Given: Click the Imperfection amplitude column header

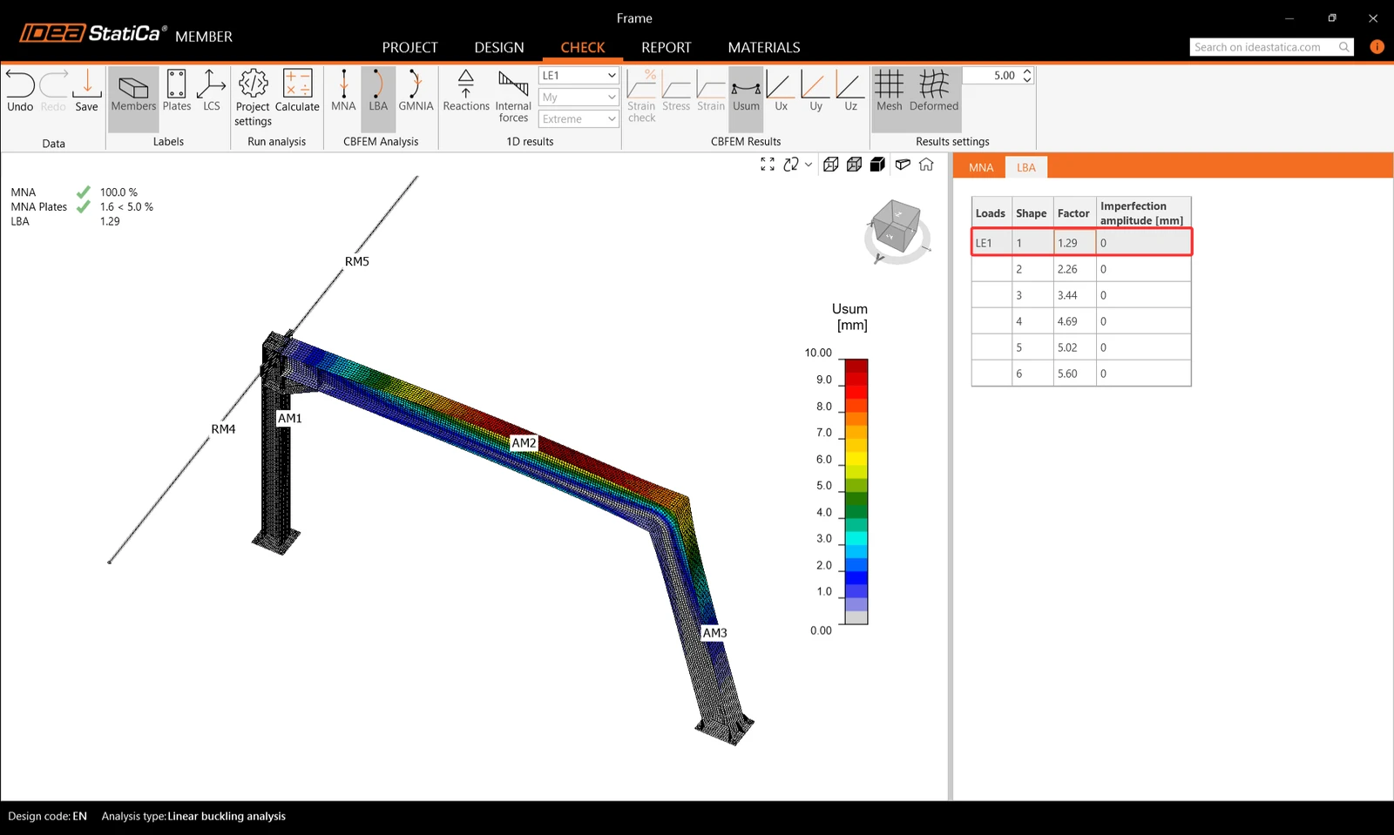Looking at the screenshot, I should click(1143, 213).
